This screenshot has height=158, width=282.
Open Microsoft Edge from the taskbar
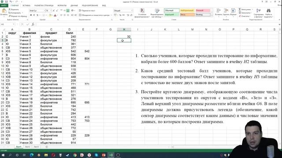32,155
